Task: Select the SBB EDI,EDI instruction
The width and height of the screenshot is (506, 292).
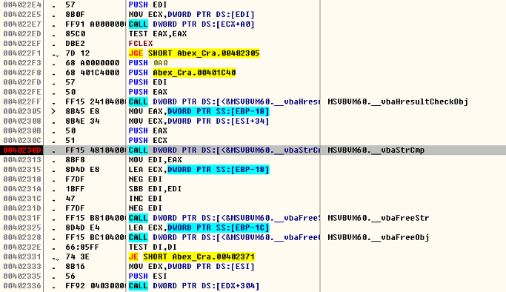Action: click(x=156, y=189)
